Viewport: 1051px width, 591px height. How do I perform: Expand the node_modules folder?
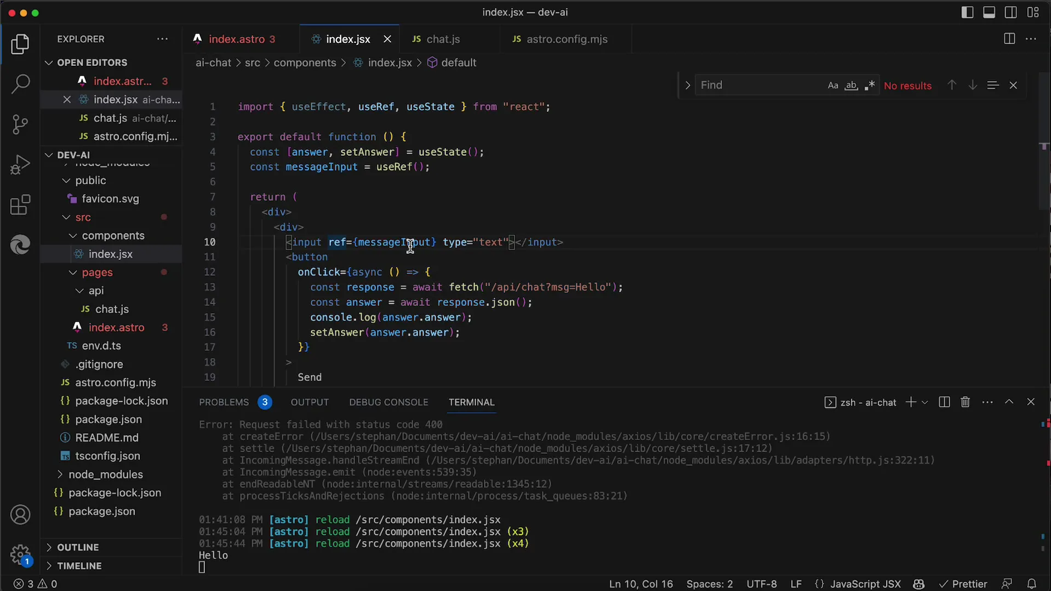pyautogui.click(x=60, y=474)
